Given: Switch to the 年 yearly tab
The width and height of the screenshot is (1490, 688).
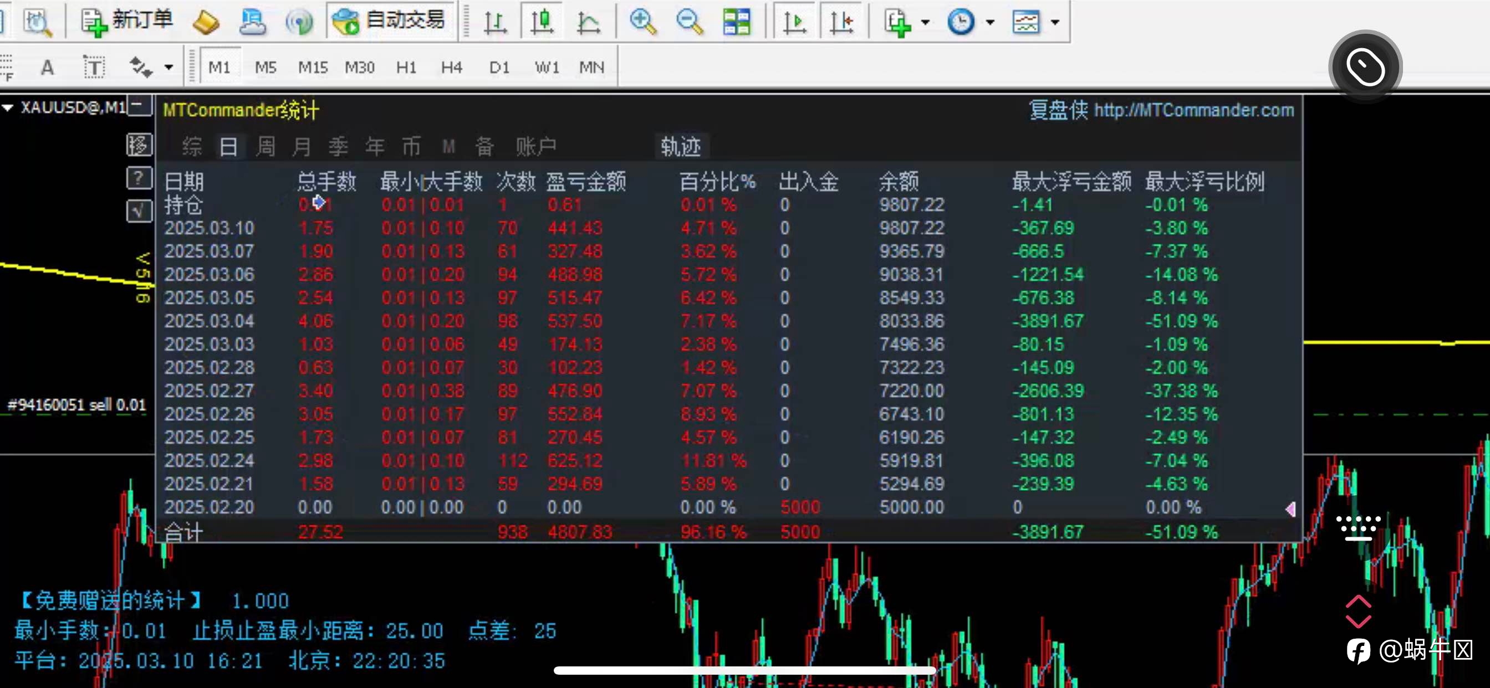Looking at the screenshot, I should pyautogui.click(x=375, y=146).
